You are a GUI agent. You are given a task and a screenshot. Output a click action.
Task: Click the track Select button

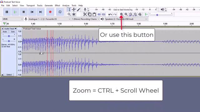point(9,75)
